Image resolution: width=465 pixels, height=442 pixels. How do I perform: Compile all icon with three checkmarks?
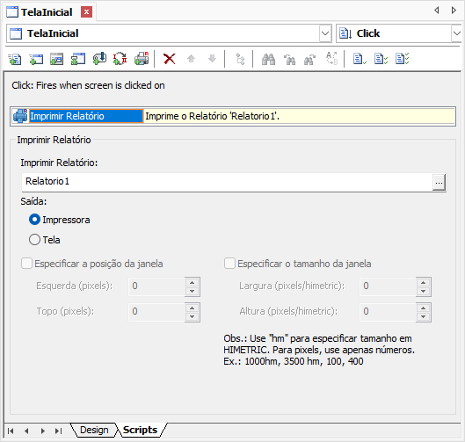coord(403,59)
